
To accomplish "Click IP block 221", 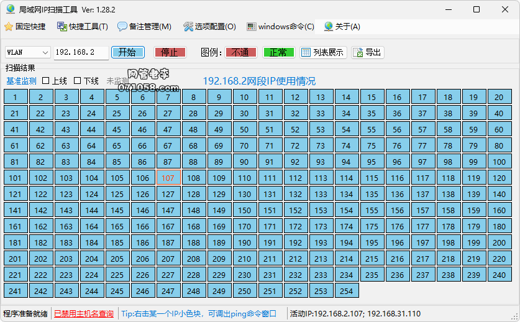I will (x=16, y=275).
